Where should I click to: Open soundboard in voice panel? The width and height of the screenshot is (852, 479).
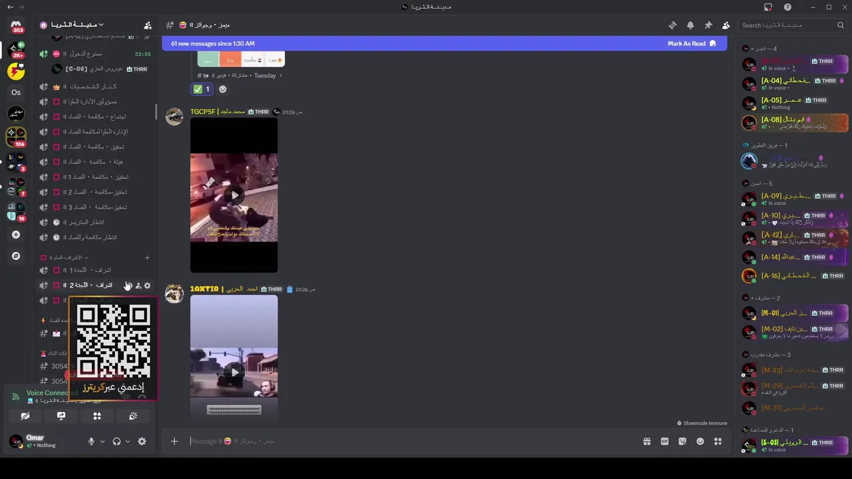[x=133, y=416]
